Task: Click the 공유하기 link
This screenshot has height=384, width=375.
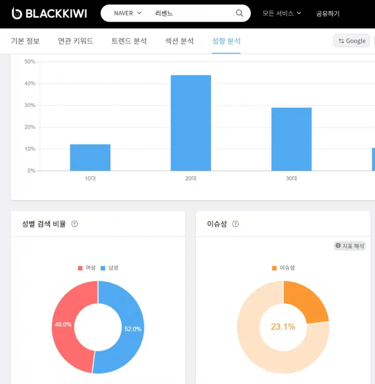Action: tap(328, 13)
